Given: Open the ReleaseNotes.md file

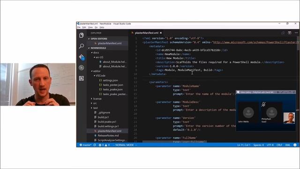Looking at the screenshot, I should 108,136.
